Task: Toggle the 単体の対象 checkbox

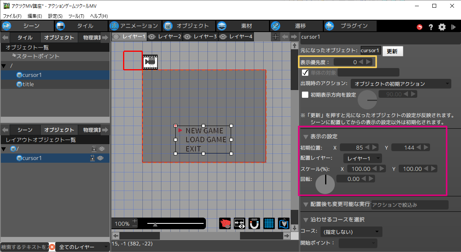Action: 305,73
